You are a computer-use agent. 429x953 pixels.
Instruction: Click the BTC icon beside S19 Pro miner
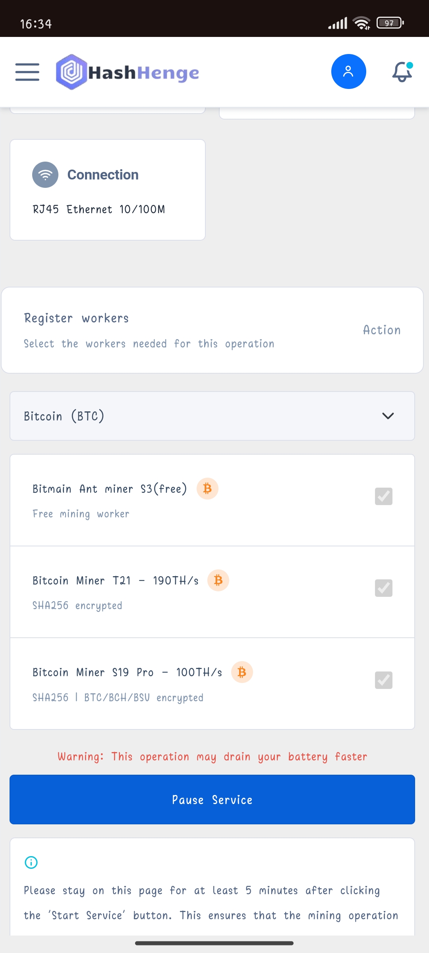(x=242, y=672)
